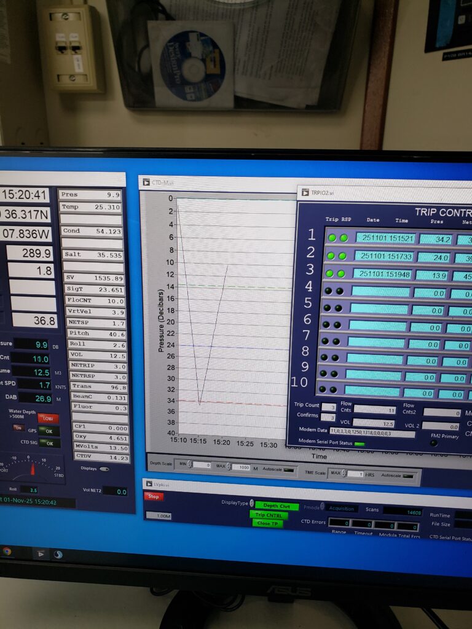Switch the Water Depth ON button
Image resolution: width=472 pixels, height=629 pixels.
pos(18,428)
